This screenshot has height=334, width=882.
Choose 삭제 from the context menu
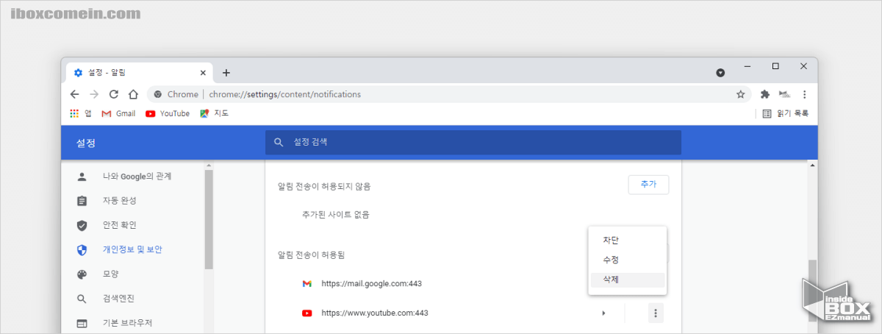pos(627,280)
